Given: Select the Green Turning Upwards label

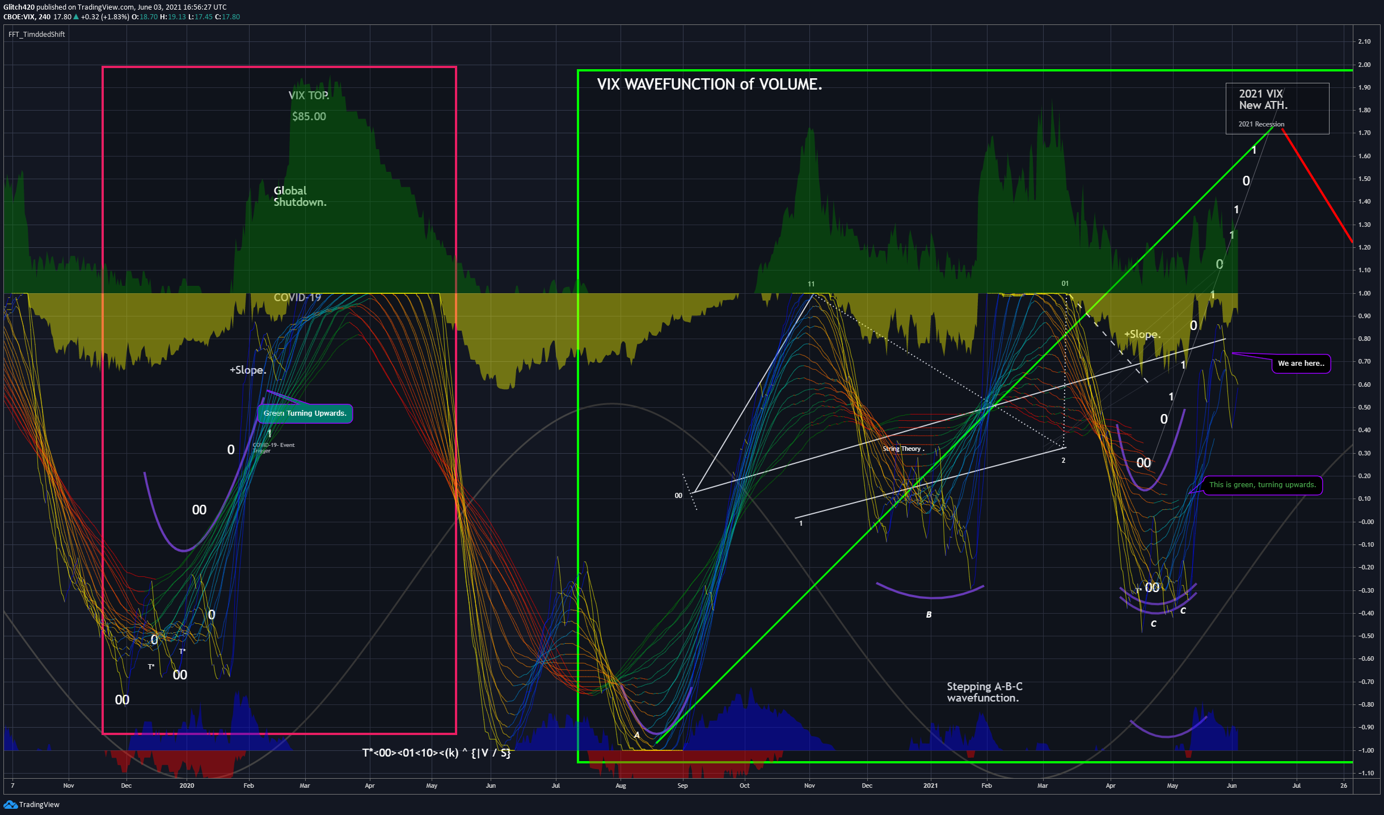Looking at the screenshot, I should (305, 413).
